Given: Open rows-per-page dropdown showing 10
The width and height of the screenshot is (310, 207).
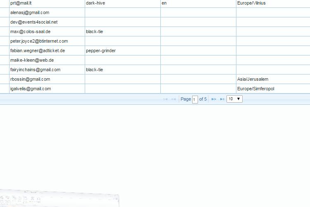Looking at the screenshot, I should (x=234, y=99).
